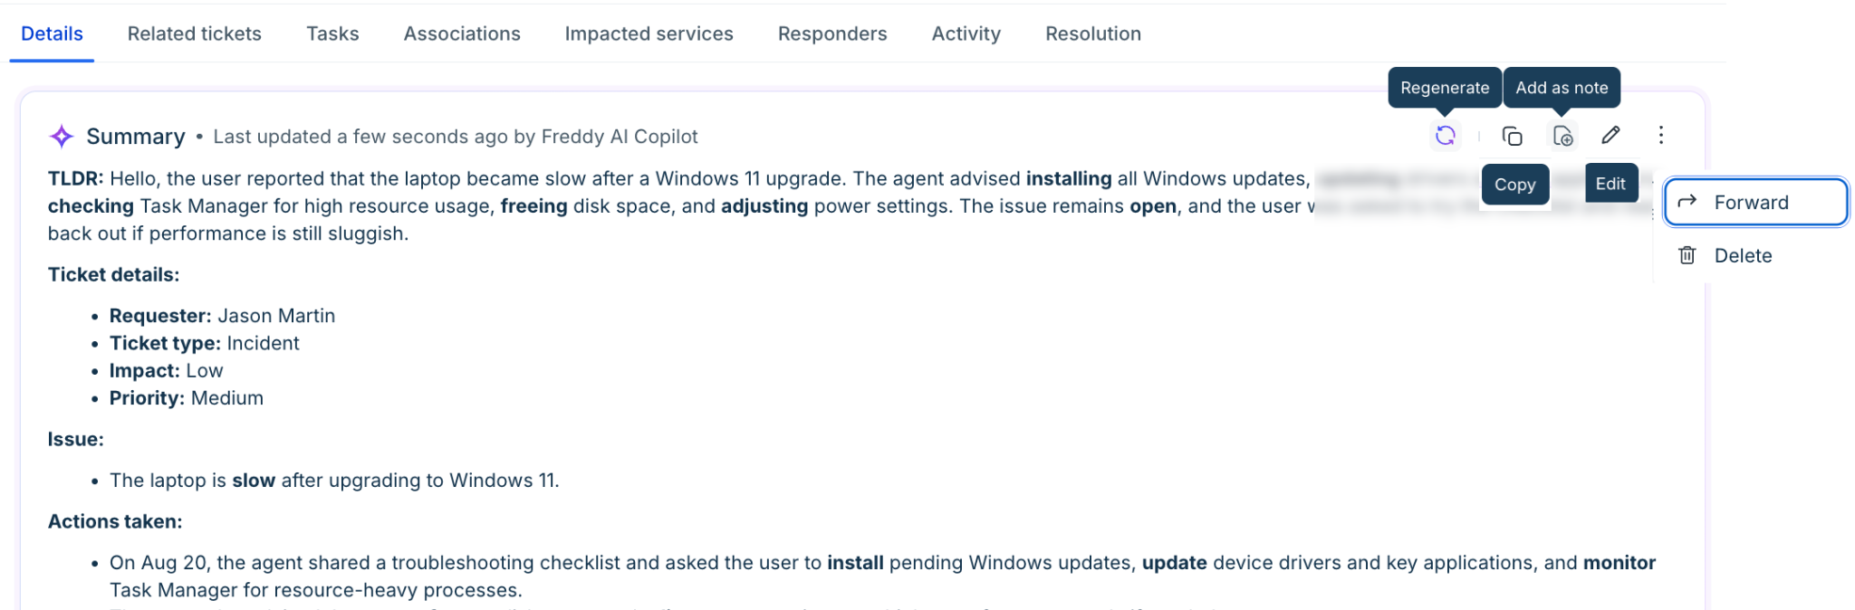Show the Activity tab

pyautogui.click(x=966, y=33)
